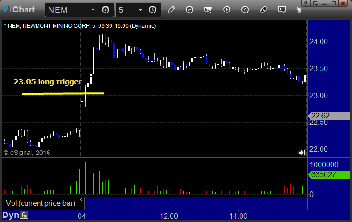
Task: Click the 14:00 time axis label
Action: tap(238, 216)
